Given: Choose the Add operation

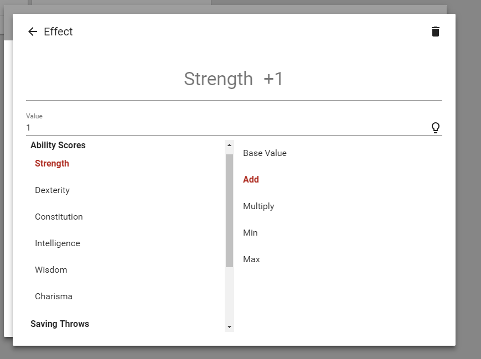Looking at the screenshot, I should (x=251, y=180).
